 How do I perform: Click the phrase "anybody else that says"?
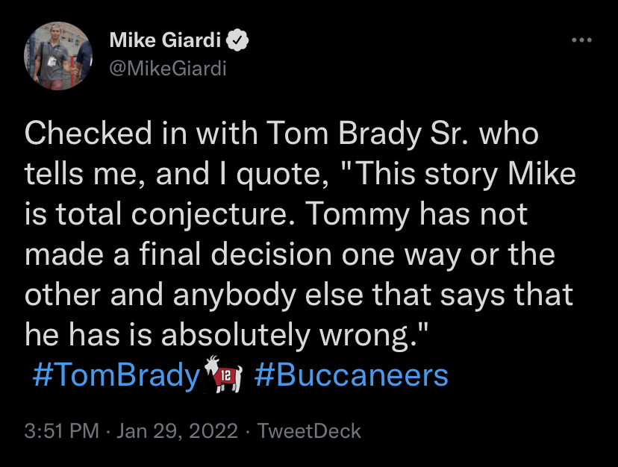tap(339, 295)
